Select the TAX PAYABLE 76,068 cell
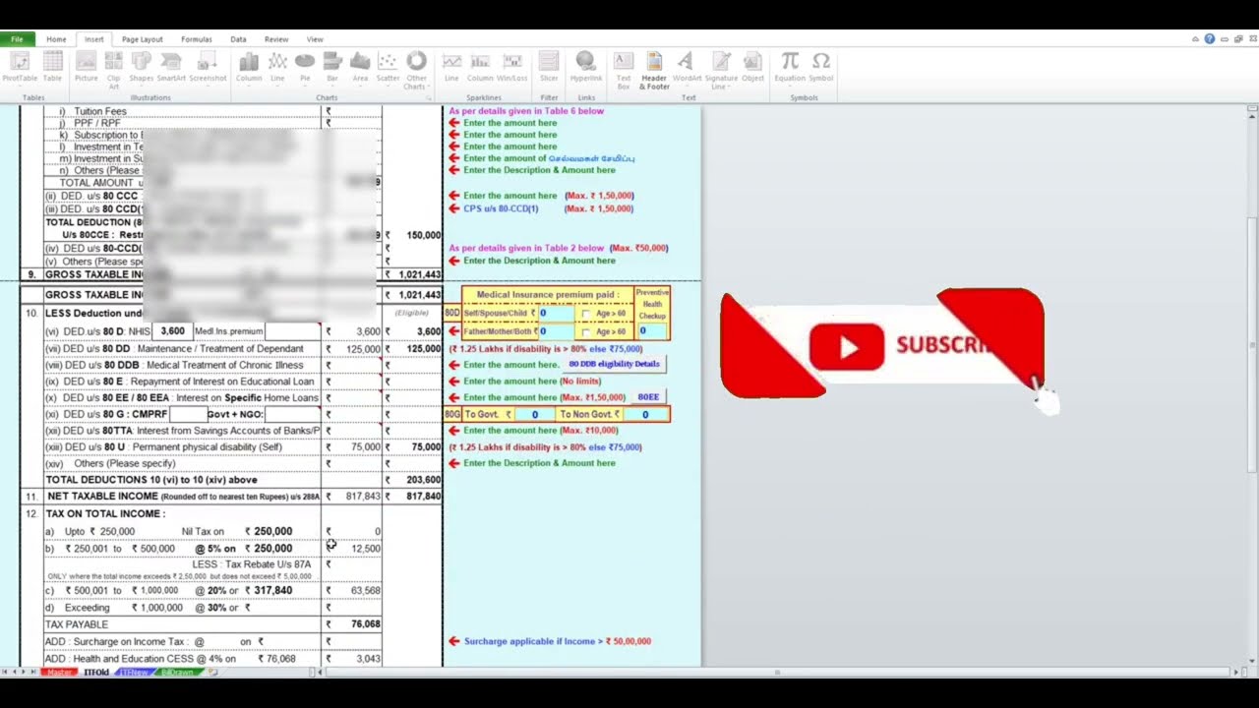The height and width of the screenshot is (708, 1259). point(352,624)
